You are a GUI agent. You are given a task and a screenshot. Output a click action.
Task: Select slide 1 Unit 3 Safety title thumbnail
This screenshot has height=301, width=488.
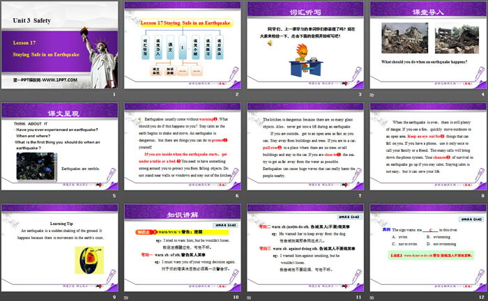click(60, 45)
